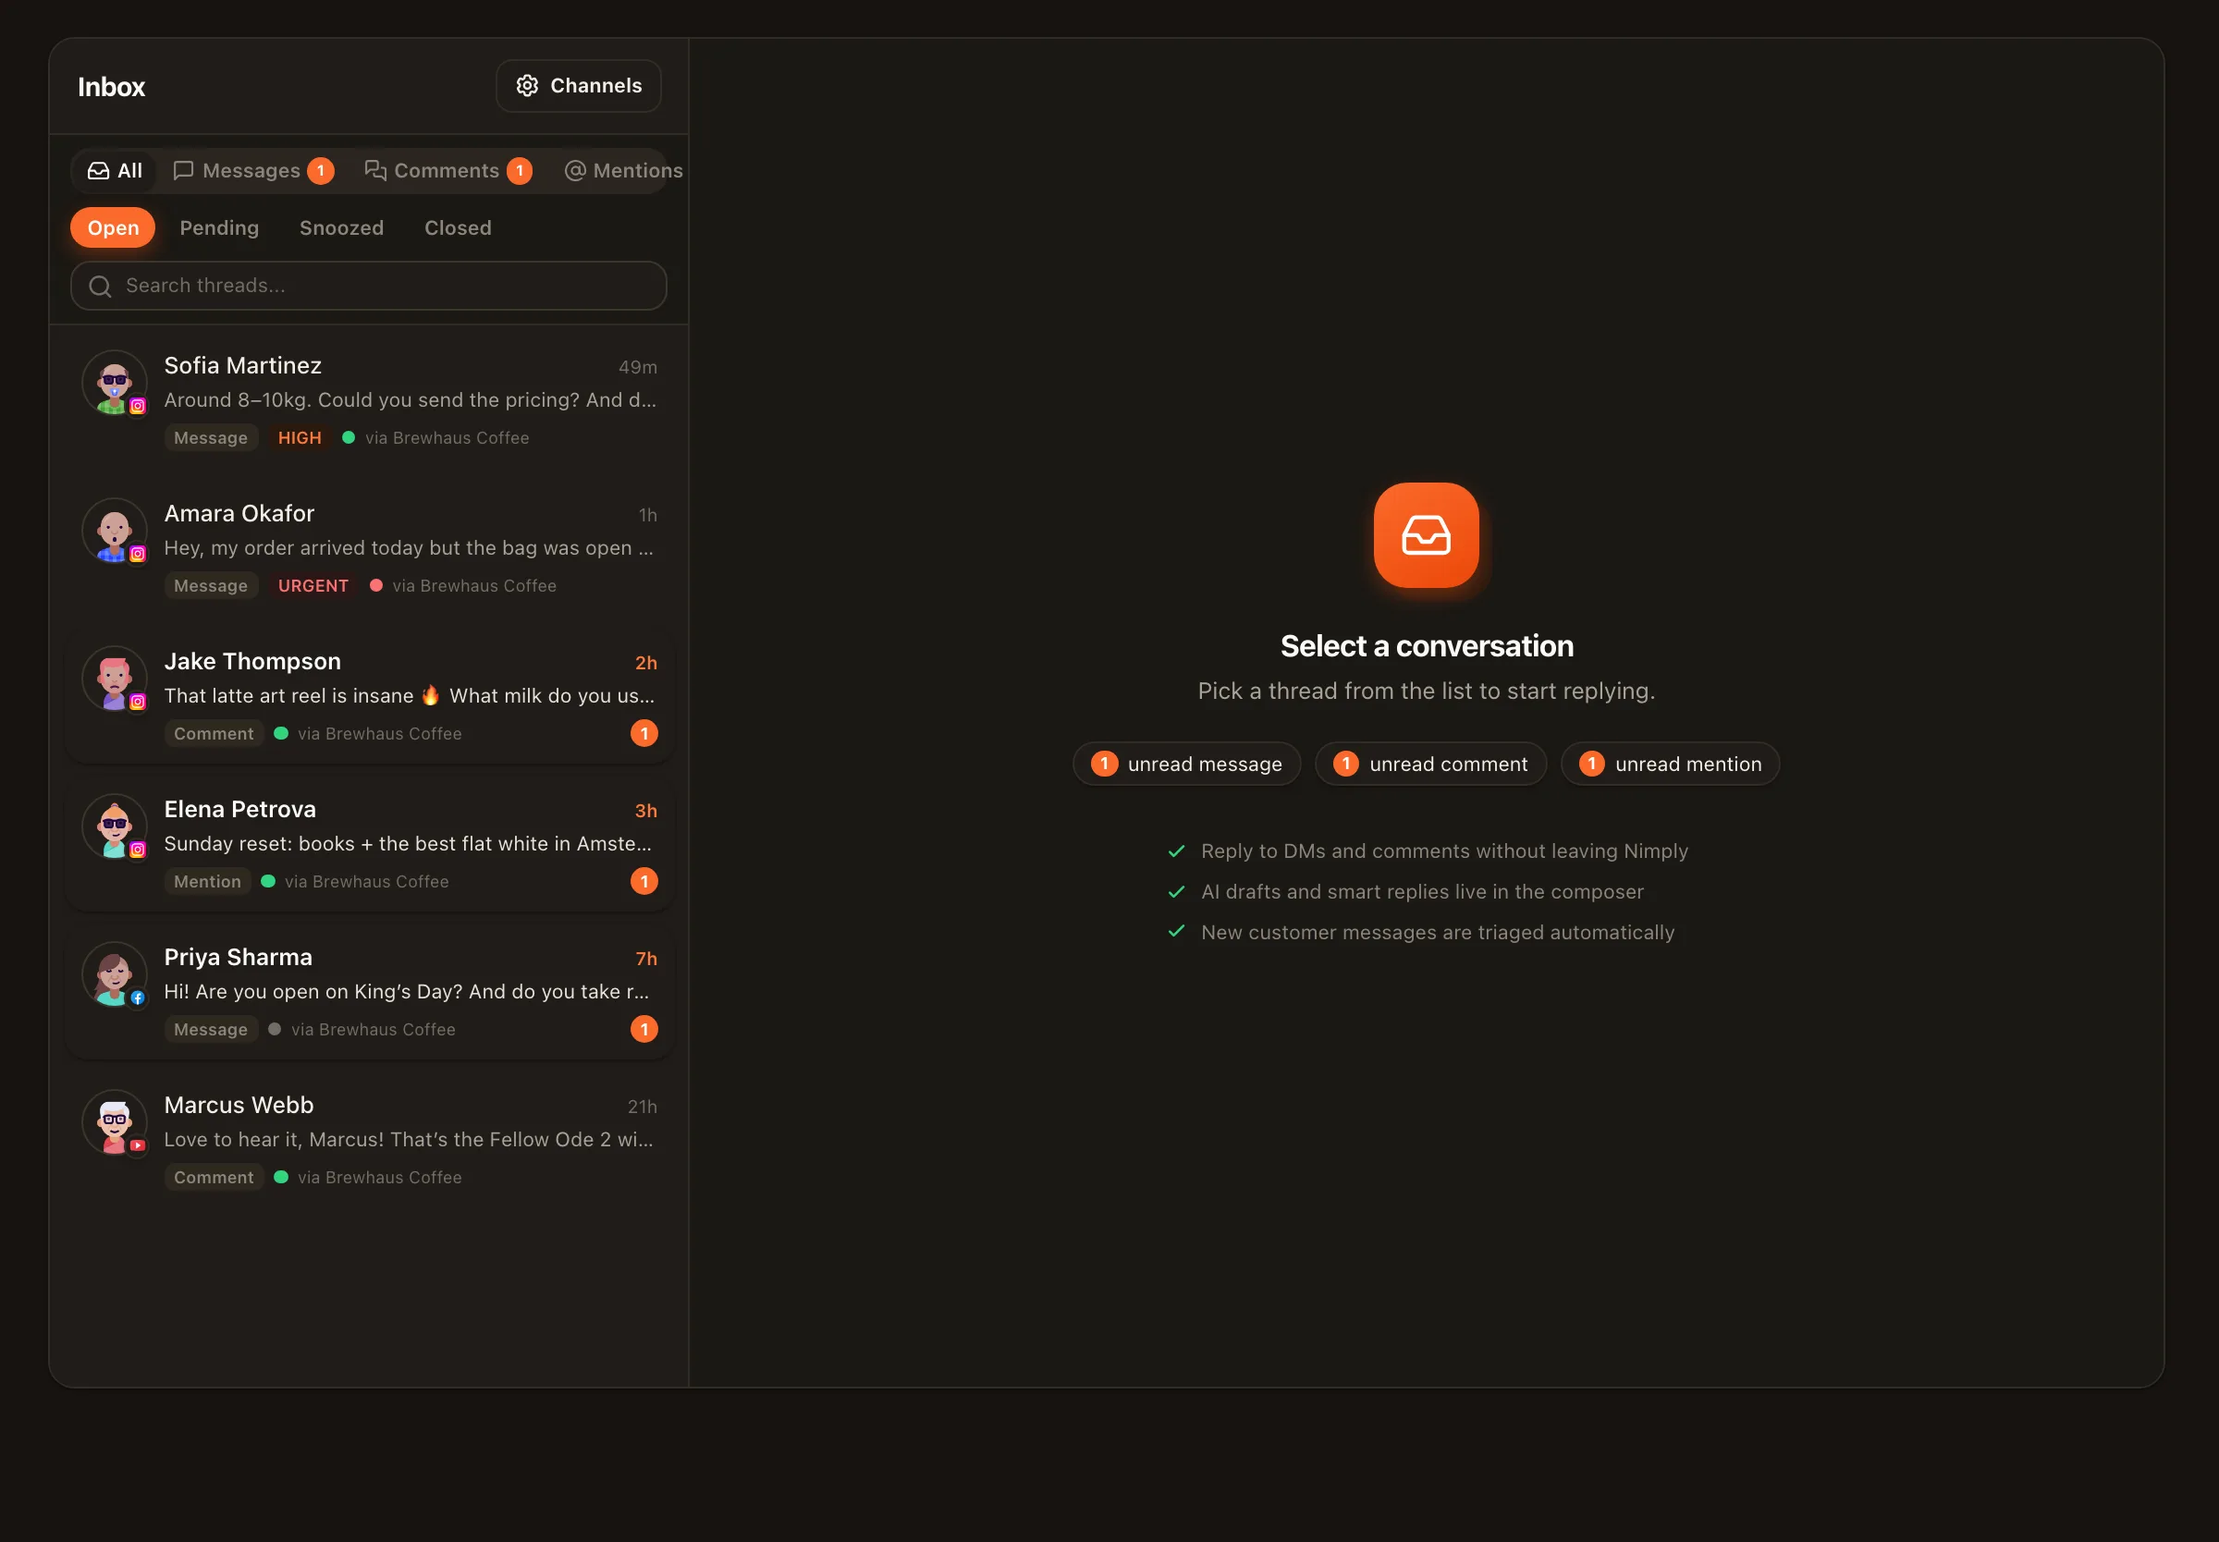Open Amara Okafor's avatar
2219x1542 pixels.
pos(114,531)
